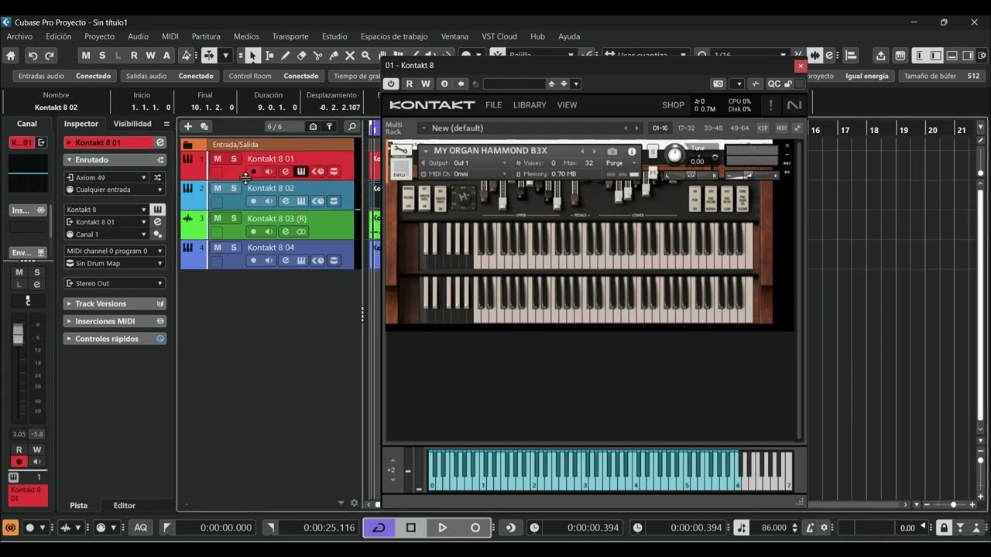Viewport: 991px width, 557px height.
Task: Mute the Kontakt 8 03 (R) track
Action: [218, 218]
